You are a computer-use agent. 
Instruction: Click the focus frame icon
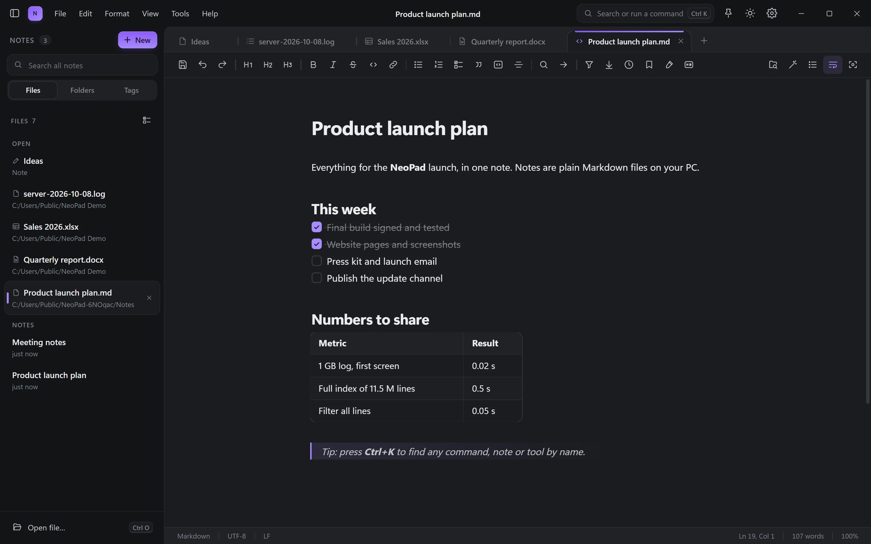853,65
